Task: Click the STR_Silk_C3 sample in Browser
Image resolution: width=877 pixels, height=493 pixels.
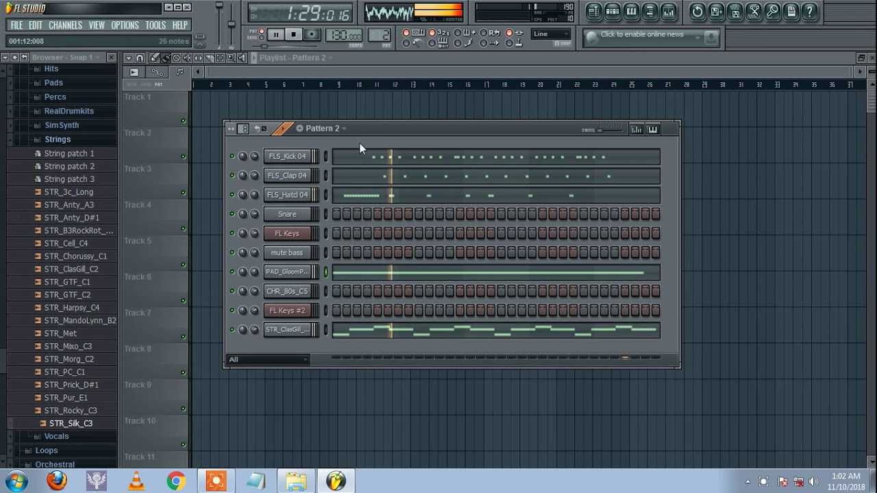Action: click(71, 424)
